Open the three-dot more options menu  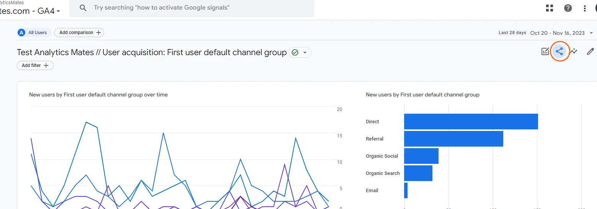pyautogui.click(x=585, y=8)
